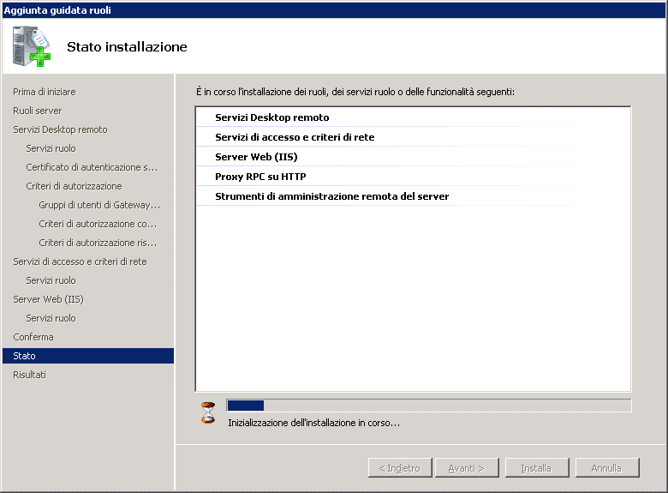Cancel the wizard with Annulla
Screen dimensions: 668x493
coord(607,468)
